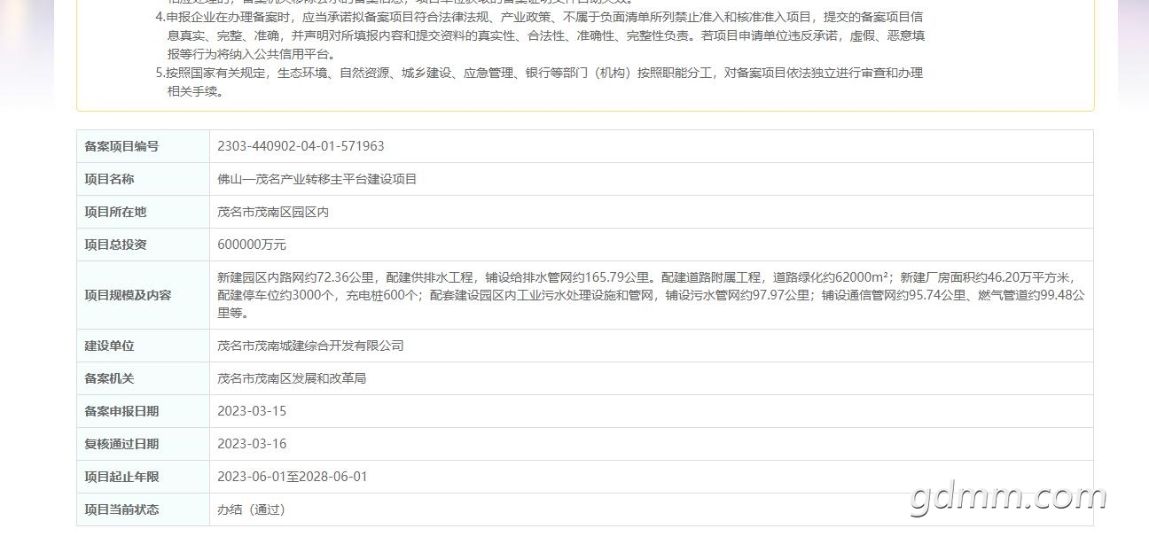The image size is (1149, 552).
Task: Click the period 2023-06-01至2028-06-01
Action: (293, 477)
